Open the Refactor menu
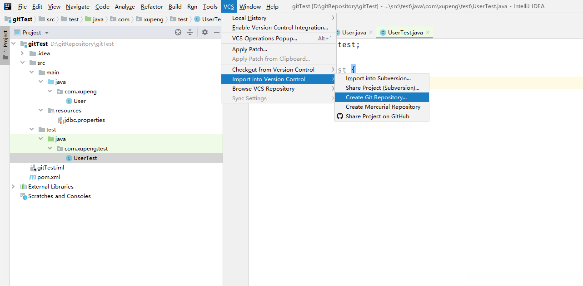Image resolution: width=583 pixels, height=286 pixels. tap(152, 7)
